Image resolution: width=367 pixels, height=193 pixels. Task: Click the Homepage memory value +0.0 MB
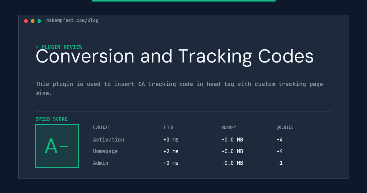[232, 151]
